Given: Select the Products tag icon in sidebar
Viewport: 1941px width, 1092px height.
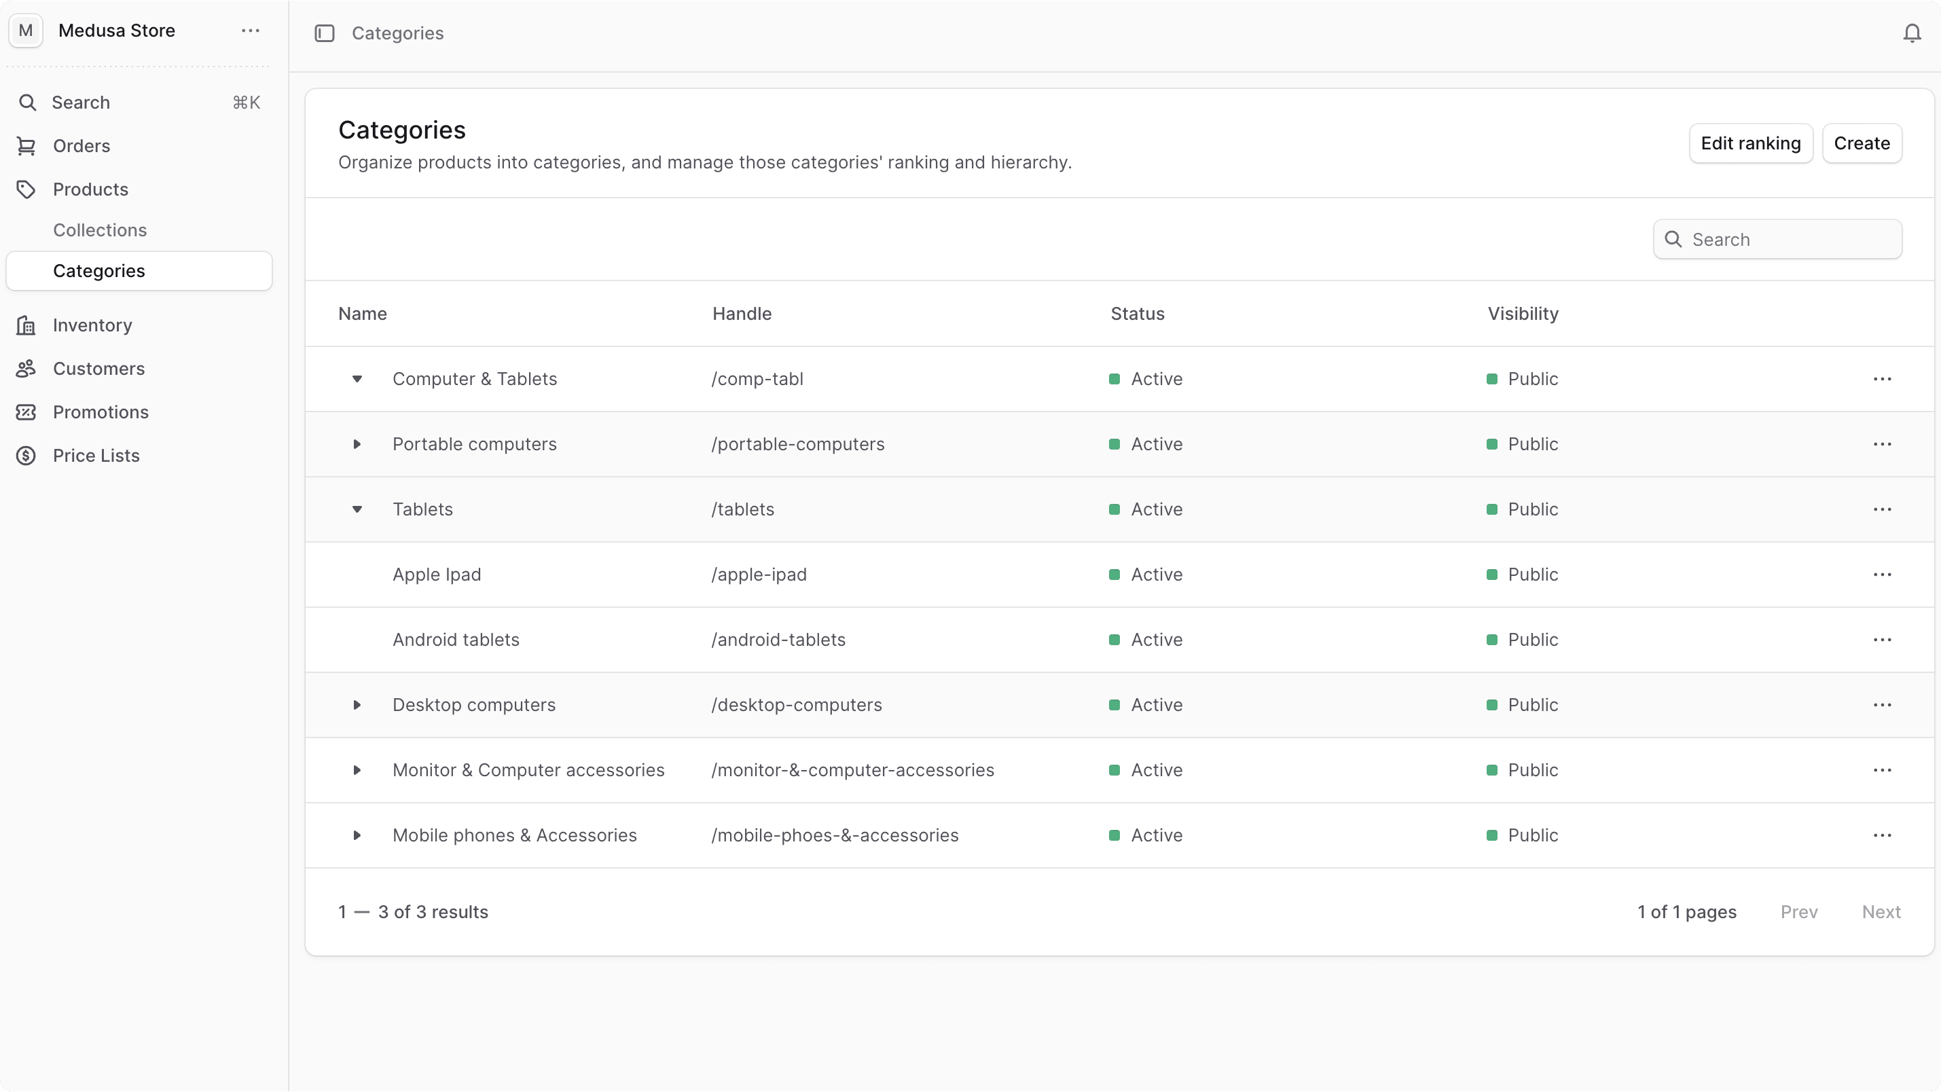Looking at the screenshot, I should (26, 189).
